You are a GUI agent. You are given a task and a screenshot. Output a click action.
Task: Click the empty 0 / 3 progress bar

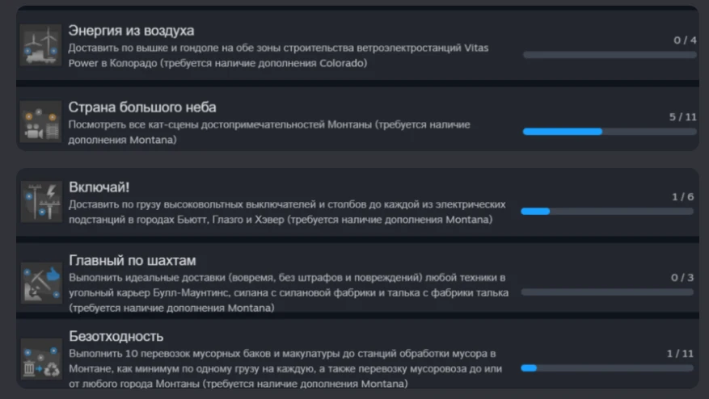(x=607, y=292)
